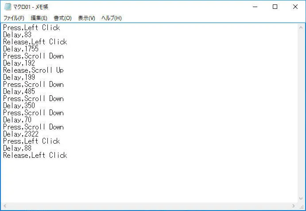Click the line 'Delay,485'
This screenshot has height=211, width=306.
[x=19, y=91]
